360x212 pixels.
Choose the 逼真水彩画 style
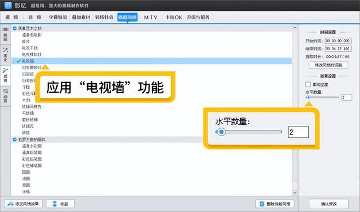tap(31, 146)
